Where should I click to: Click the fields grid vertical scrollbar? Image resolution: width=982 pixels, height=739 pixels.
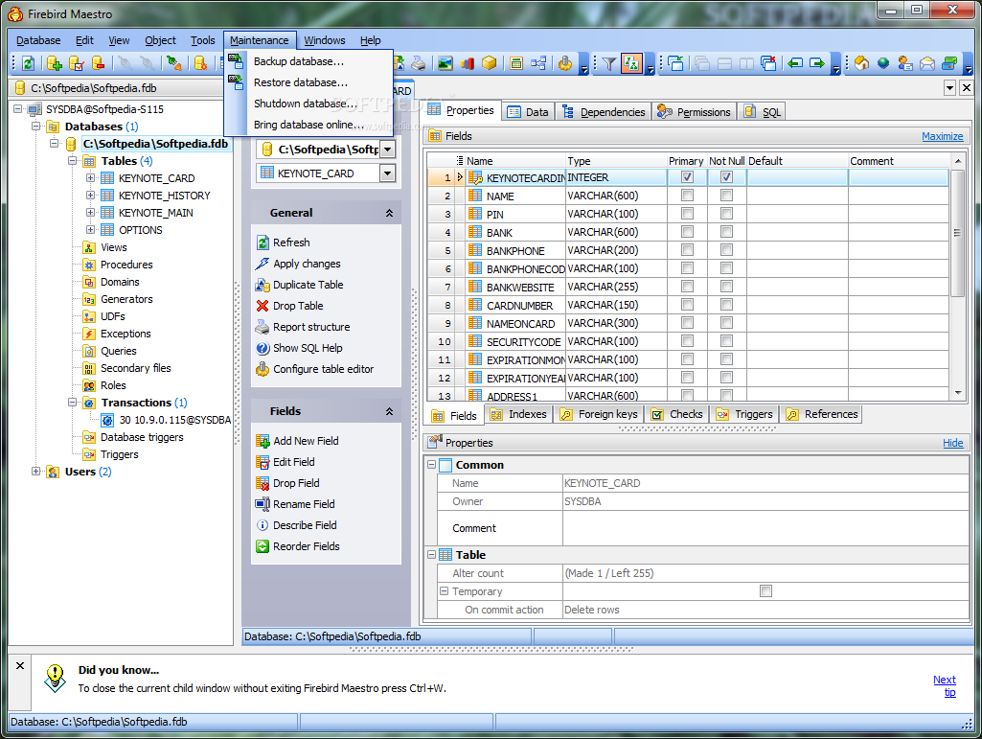957,233
